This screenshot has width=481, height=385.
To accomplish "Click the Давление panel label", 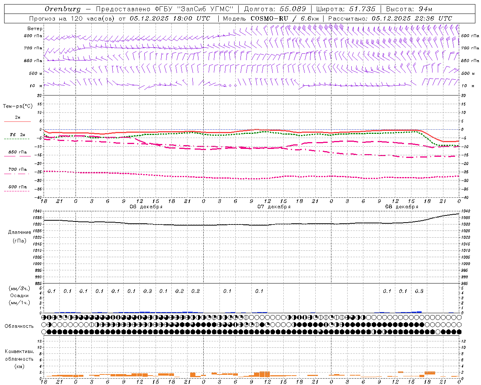I will click(x=20, y=232).
